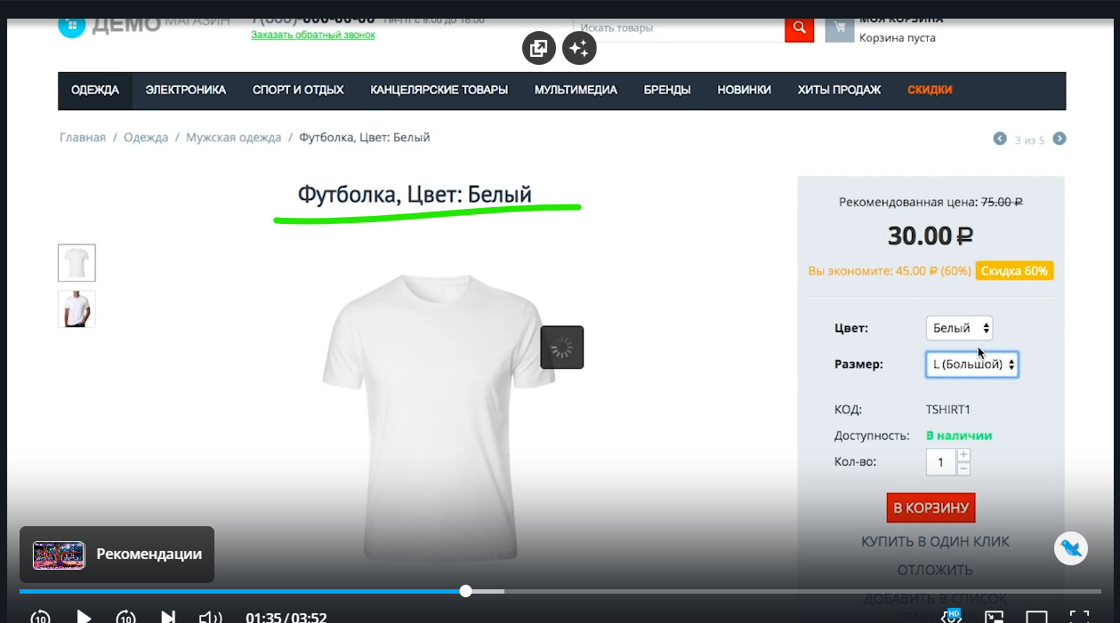
Task: Click the video progress bar handle
Action: (465, 591)
